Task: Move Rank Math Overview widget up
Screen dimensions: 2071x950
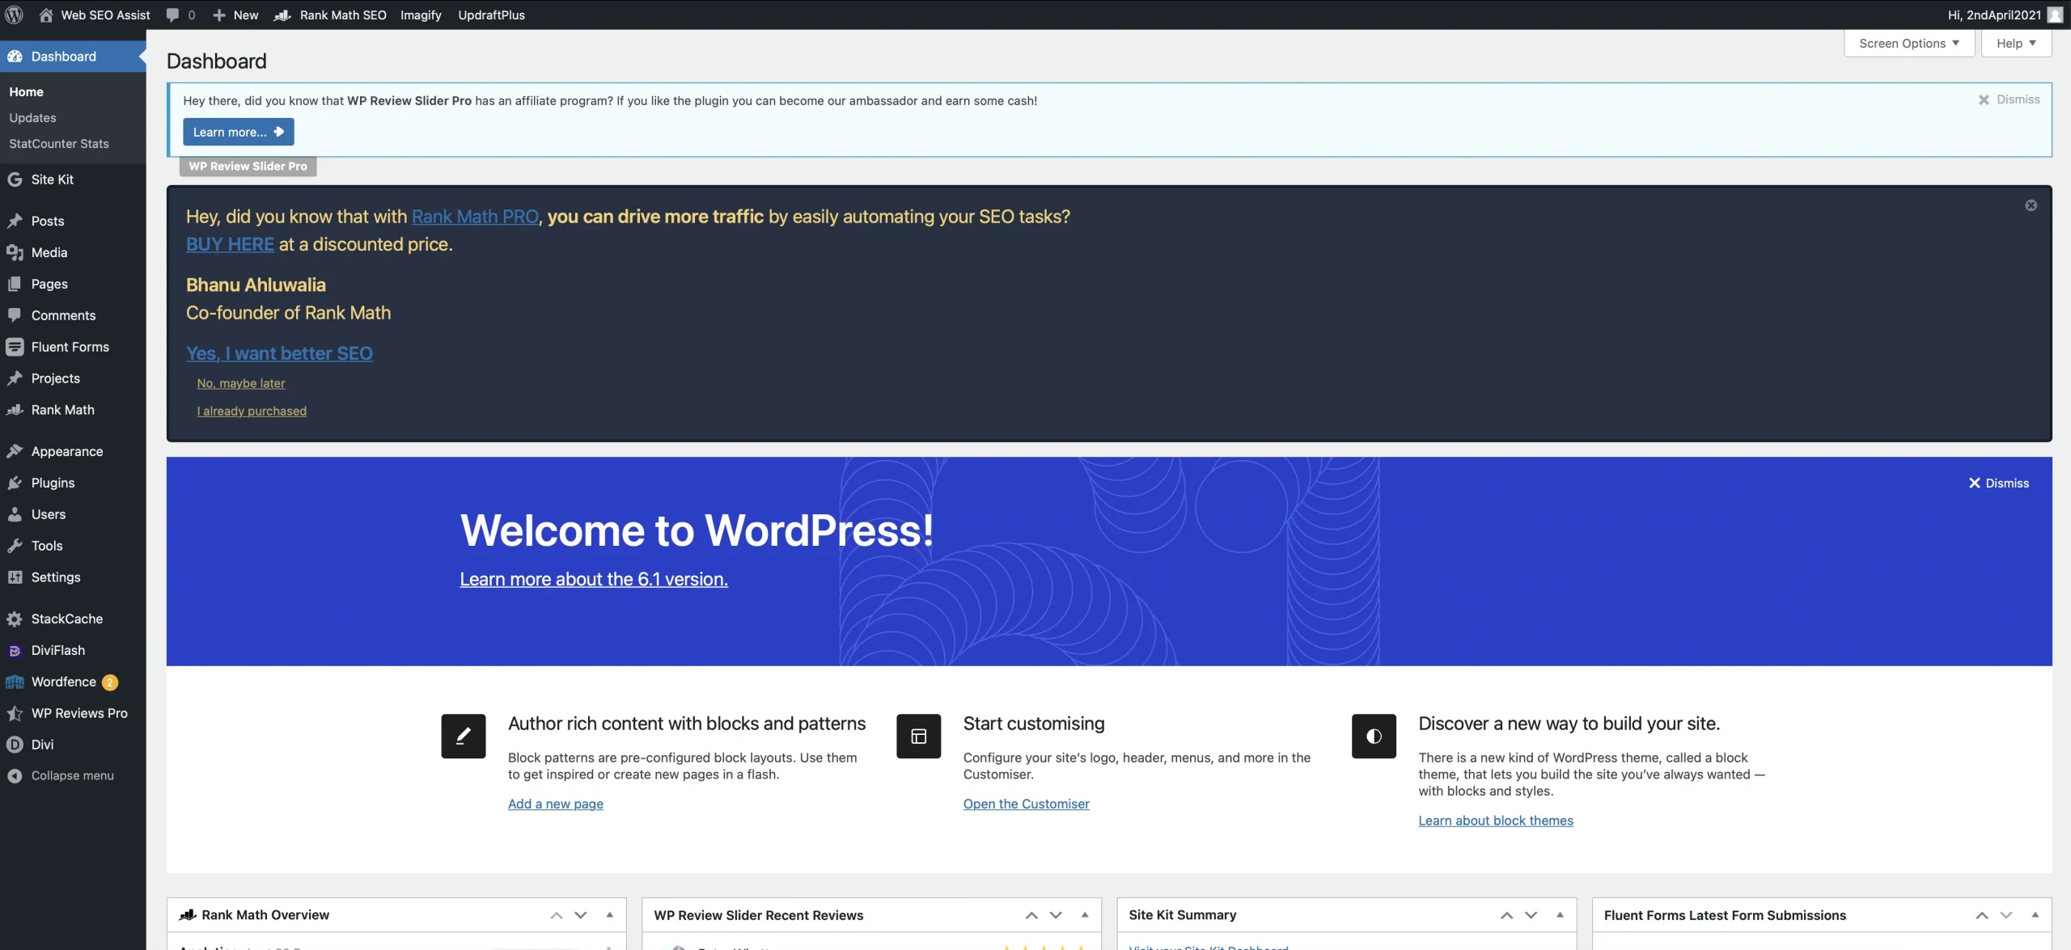Action: coord(557,915)
